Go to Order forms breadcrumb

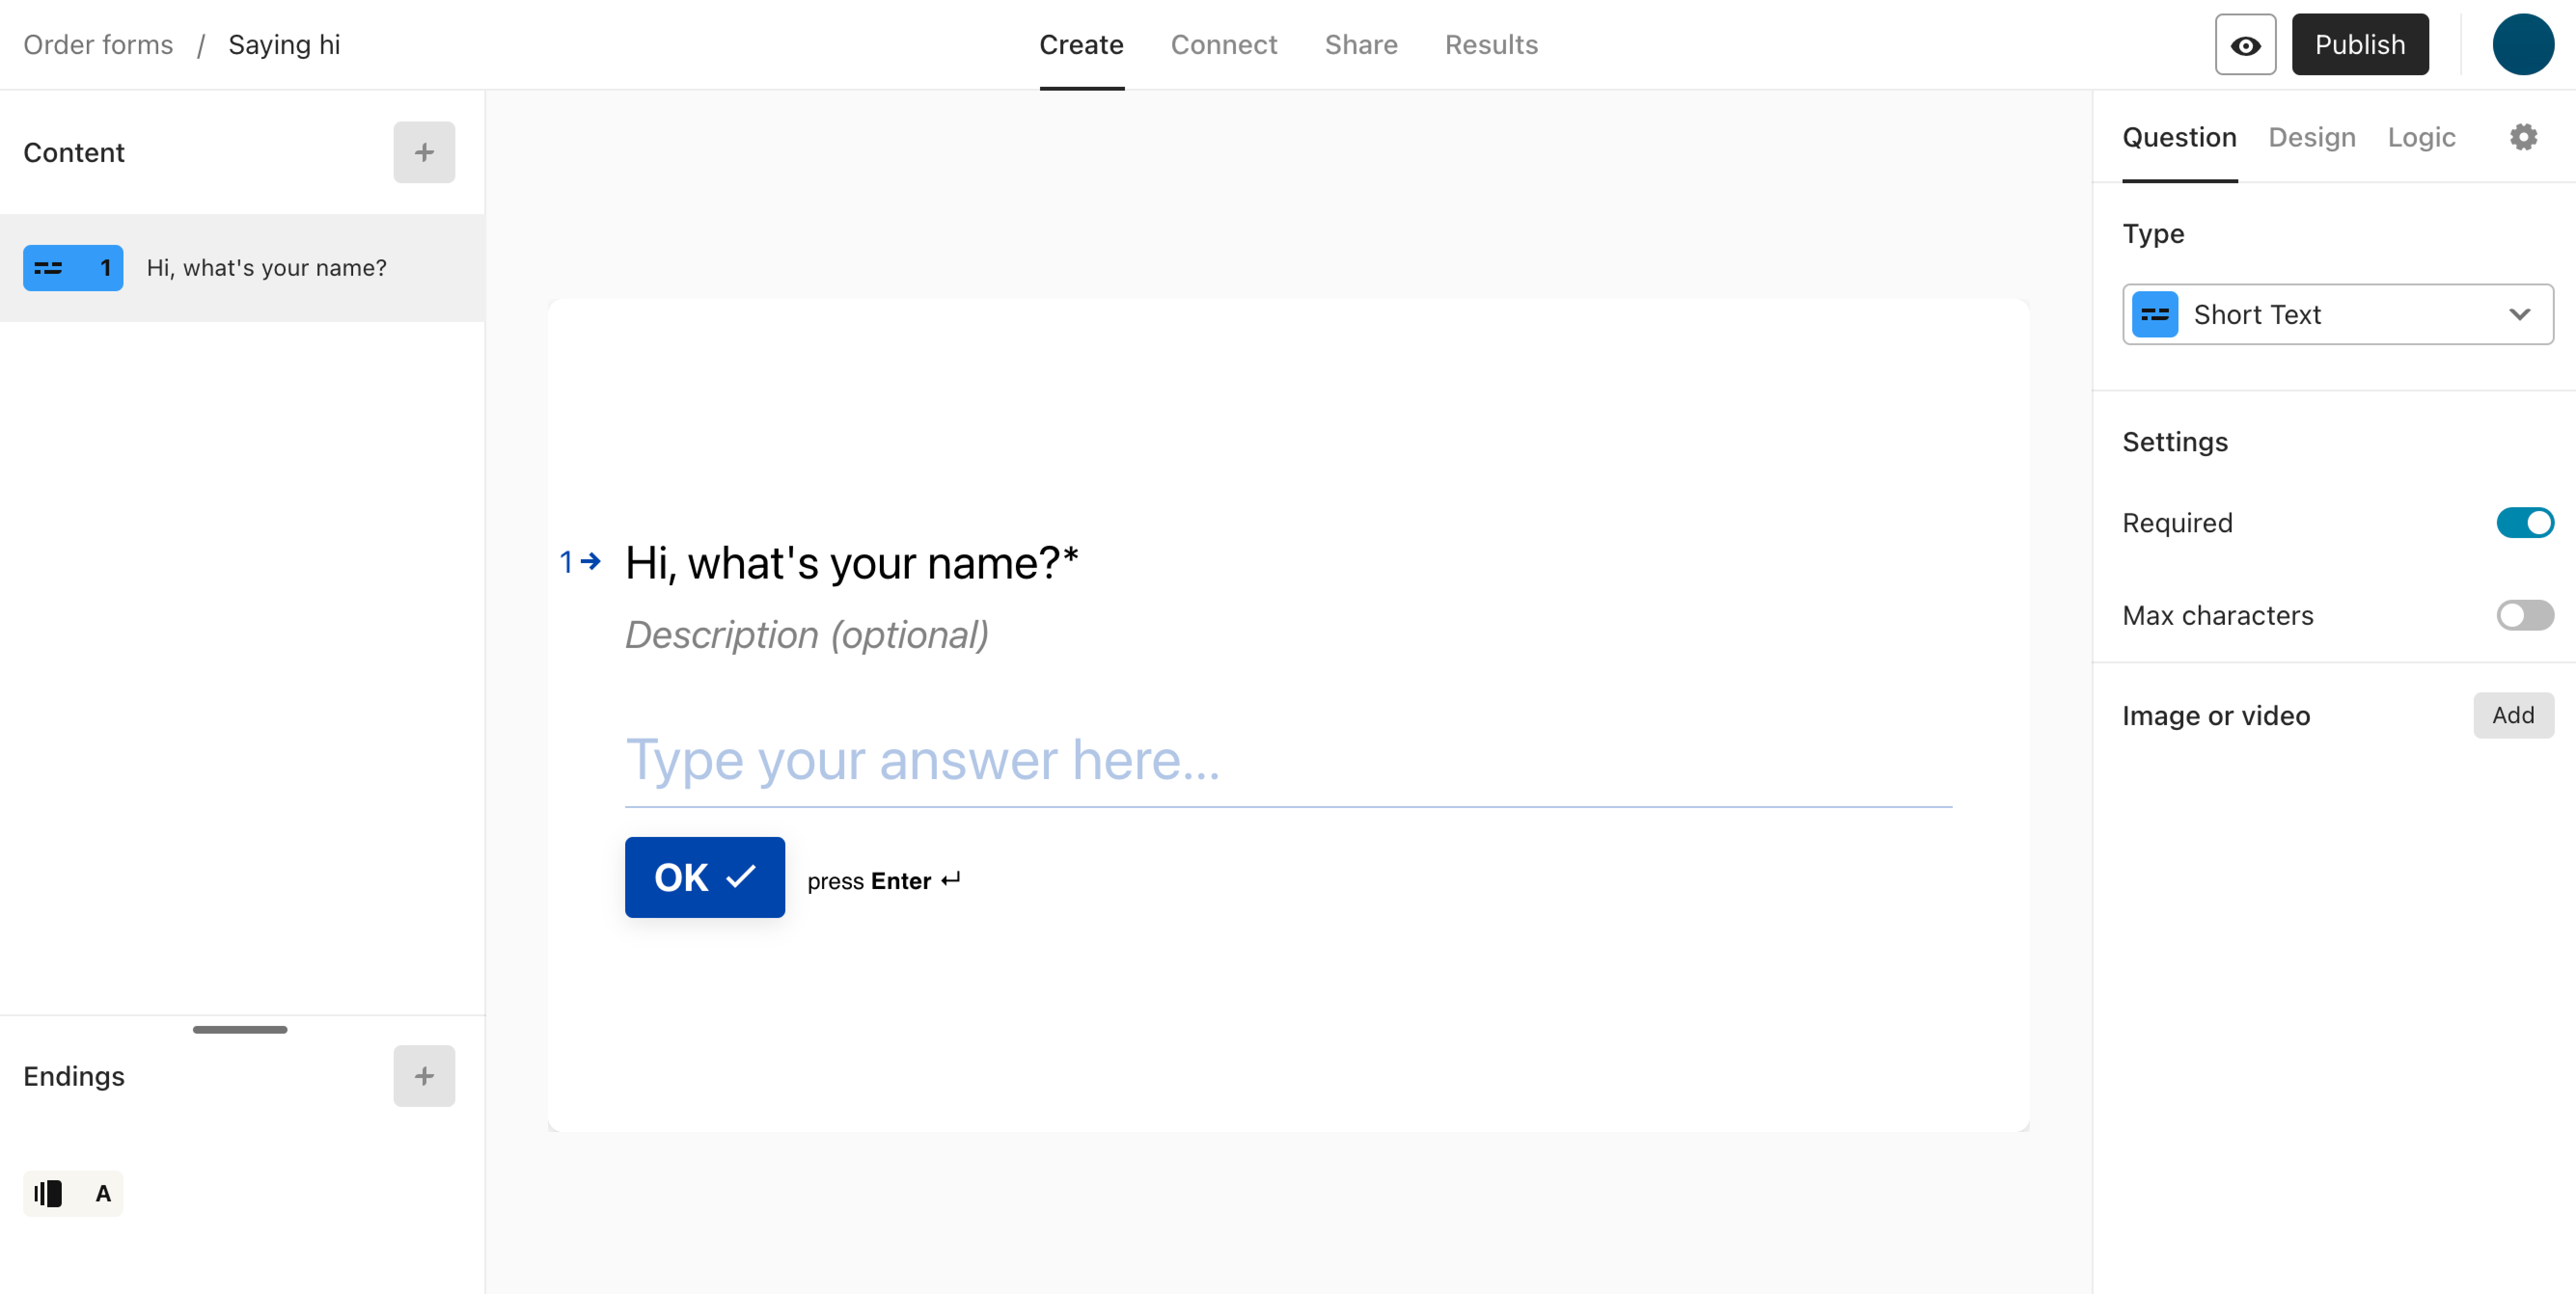point(98,45)
